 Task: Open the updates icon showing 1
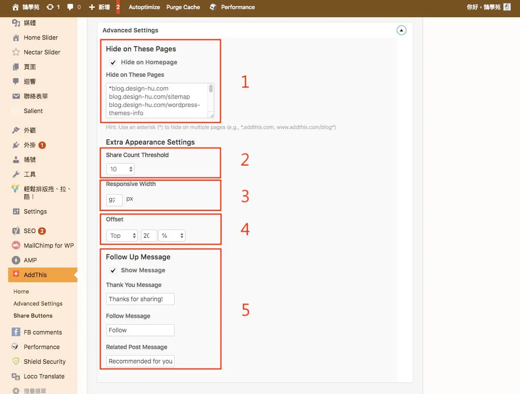pos(50,7)
